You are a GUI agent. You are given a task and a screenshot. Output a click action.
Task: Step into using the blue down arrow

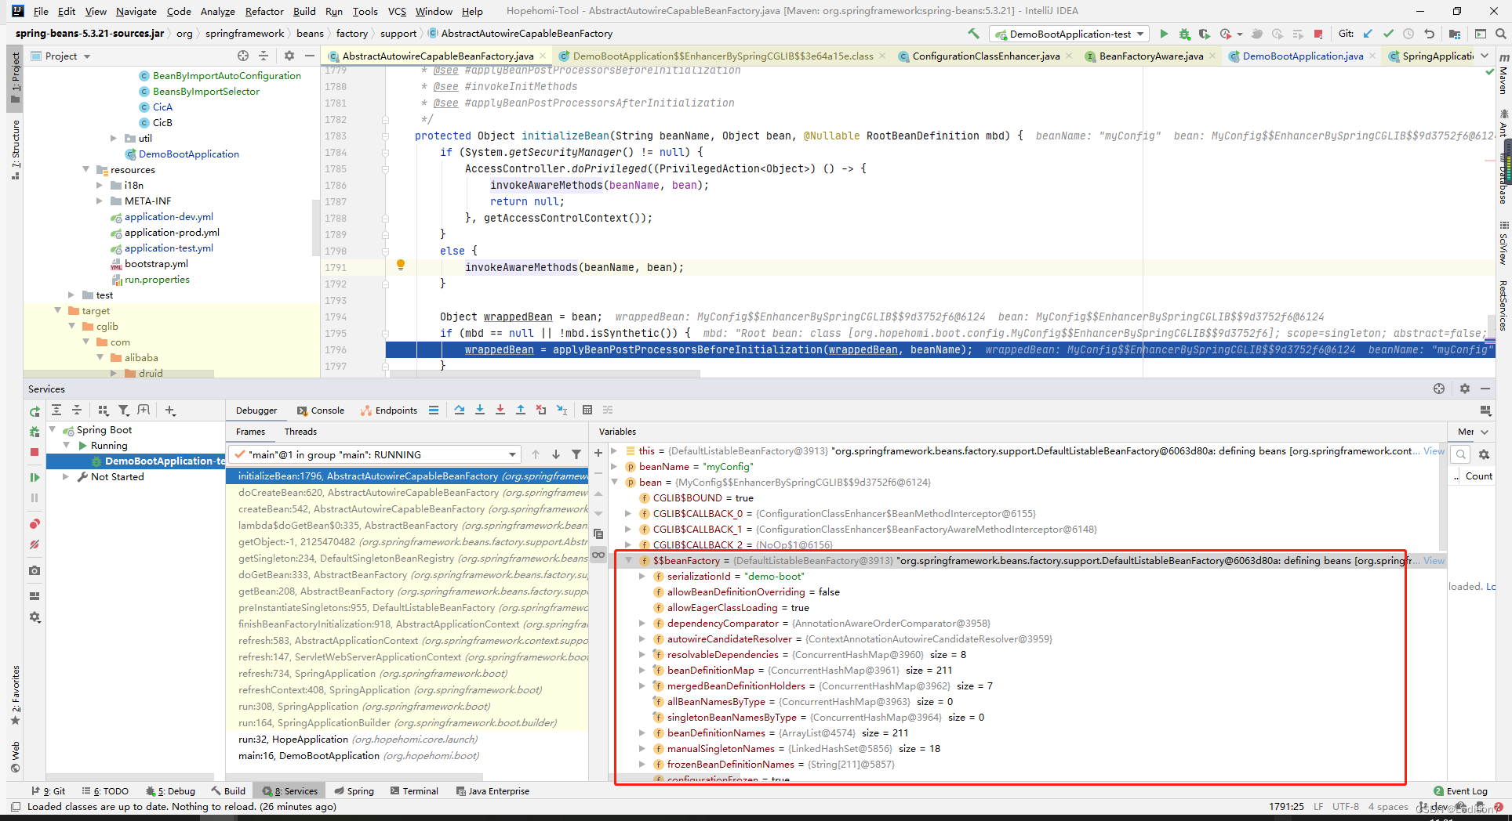(480, 410)
